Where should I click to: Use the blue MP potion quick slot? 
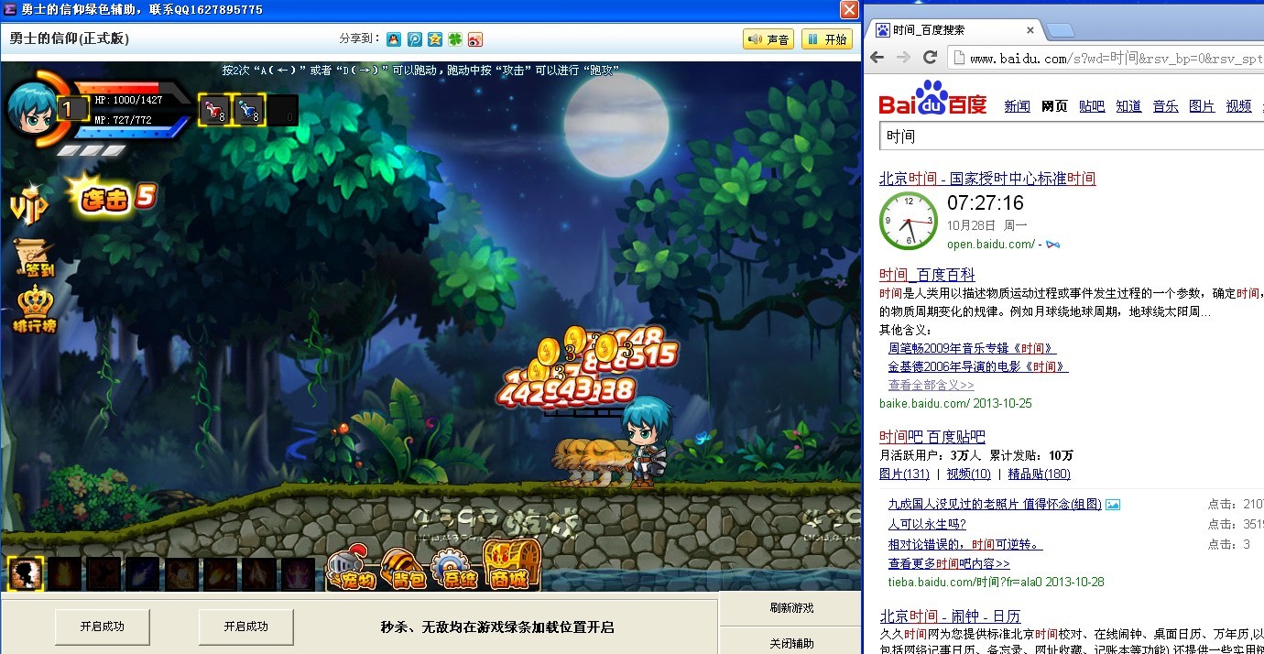(249, 110)
